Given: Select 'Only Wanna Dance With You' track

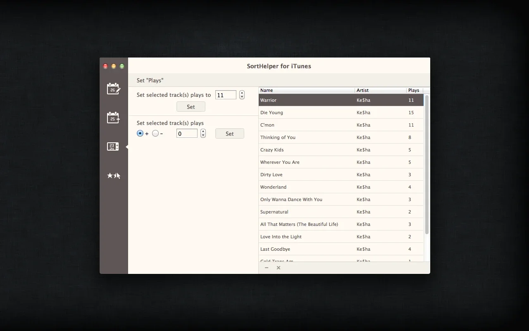Looking at the screenshot, I should [341, 199].
